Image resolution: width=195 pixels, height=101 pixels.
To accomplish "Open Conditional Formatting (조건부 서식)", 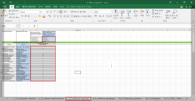I will 116,14.
